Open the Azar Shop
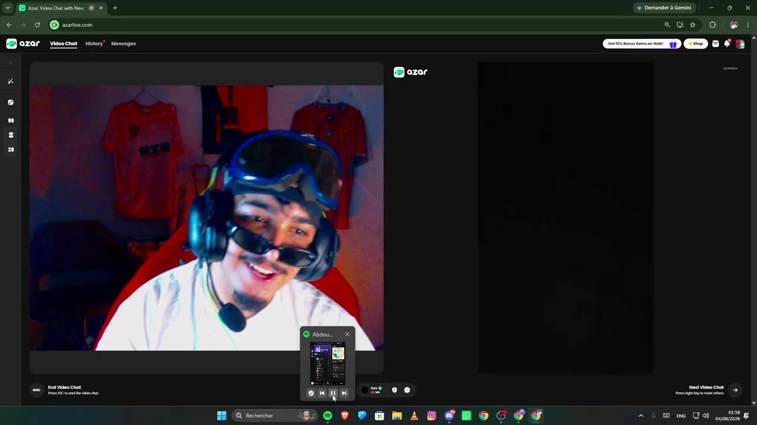This screenshot has width=757, height=425. (695, 44)
